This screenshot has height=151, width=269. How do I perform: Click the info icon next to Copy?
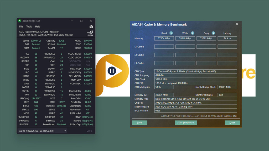coord(213,33)
